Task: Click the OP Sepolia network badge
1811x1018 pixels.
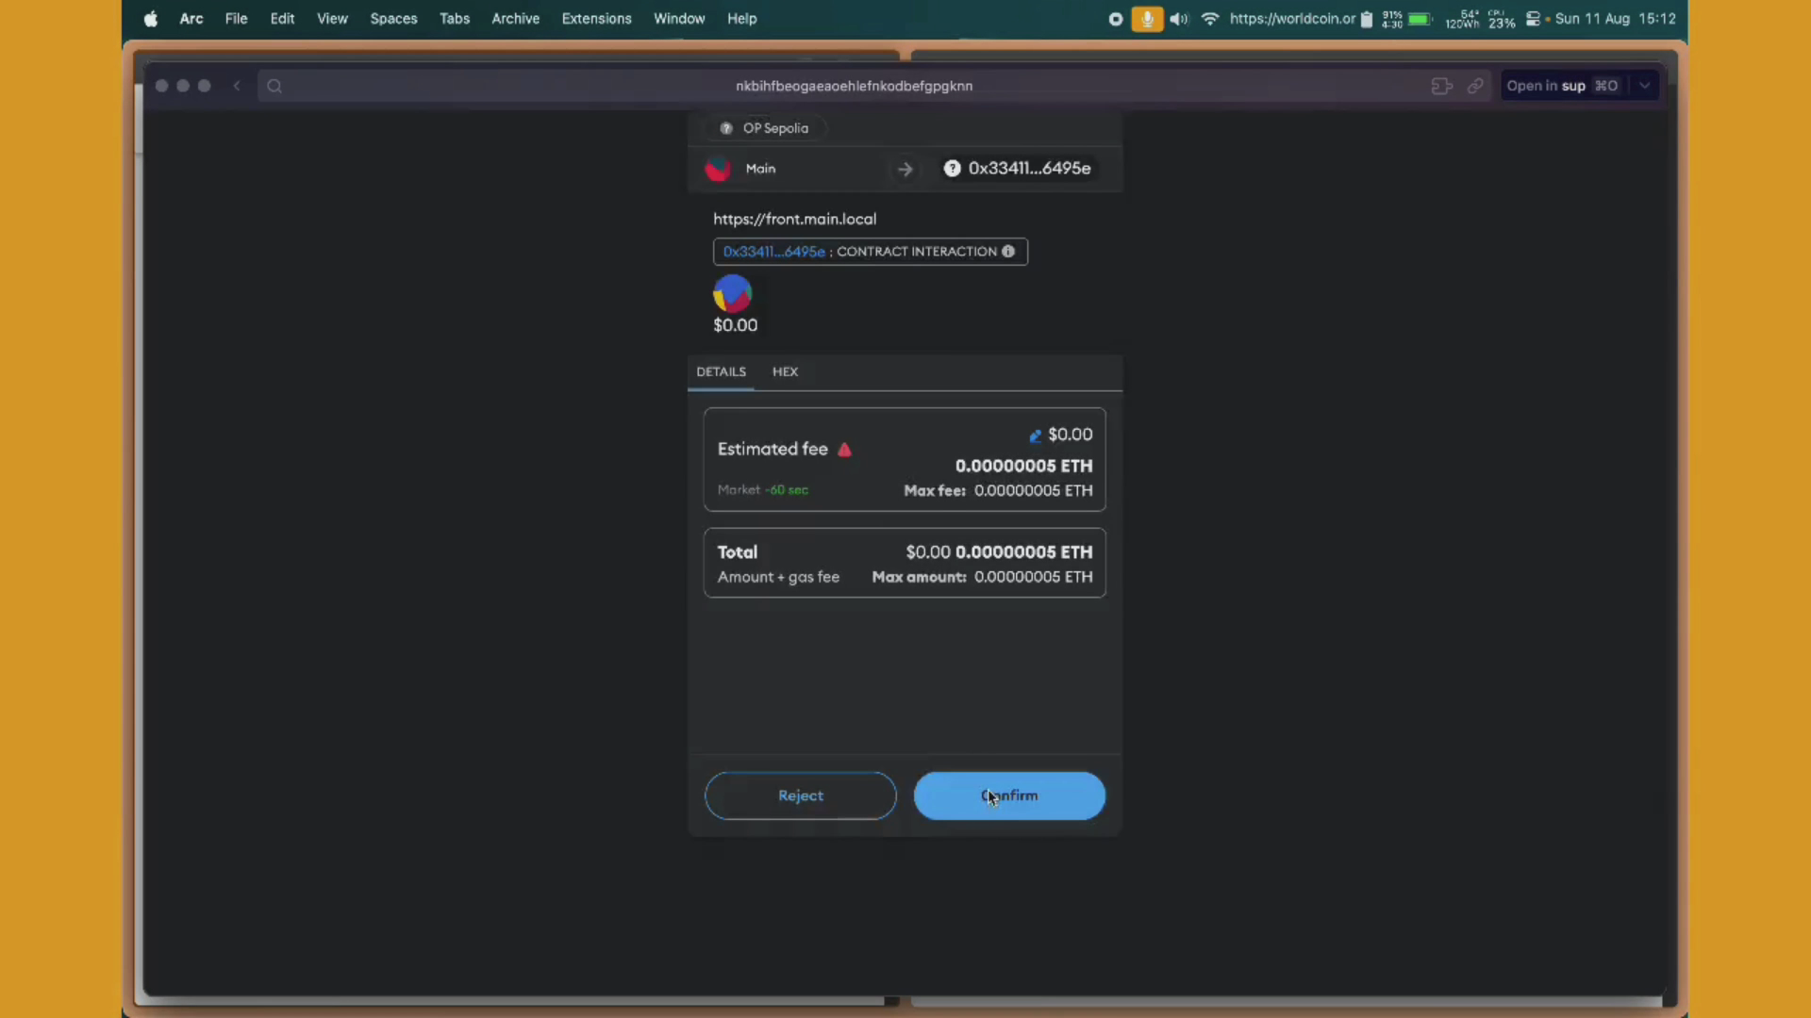Action: click(x=765, y=128)
